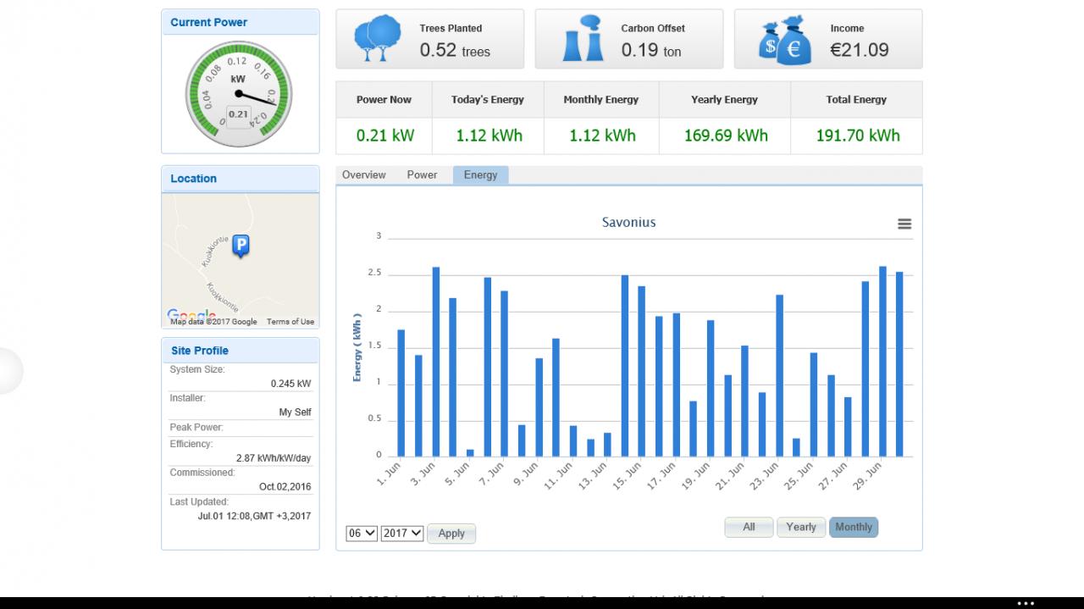The width and height of the screenshot is (1084, 609).
Task: Click the Current Power panel header
Action: pos(241,23)
